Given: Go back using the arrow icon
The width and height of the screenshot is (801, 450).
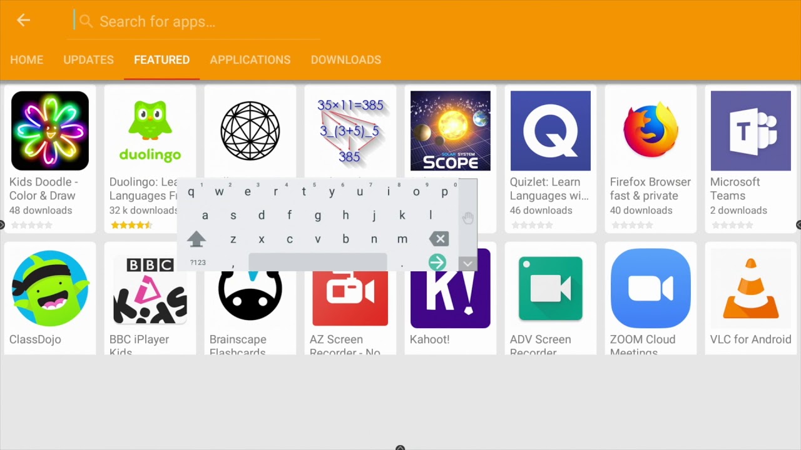Looking at the screenshot, I should click(23, 21).
